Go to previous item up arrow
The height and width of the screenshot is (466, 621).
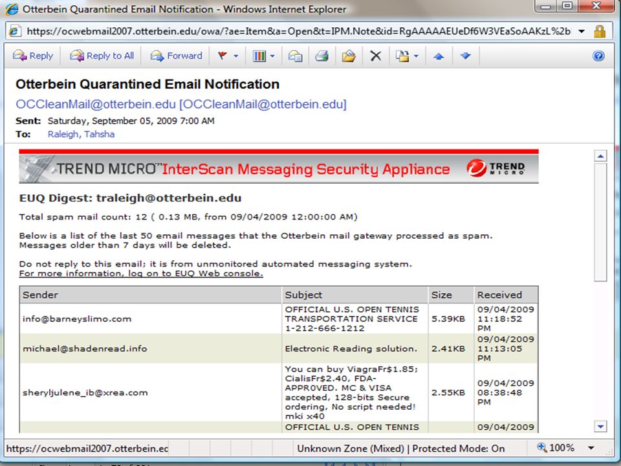(439, 56)
